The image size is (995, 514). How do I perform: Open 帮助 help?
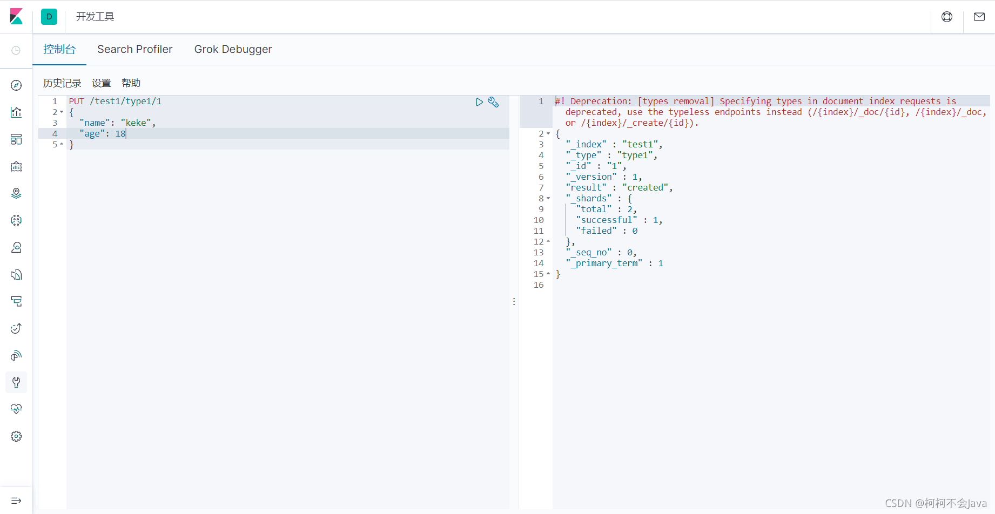coord(131,83)
